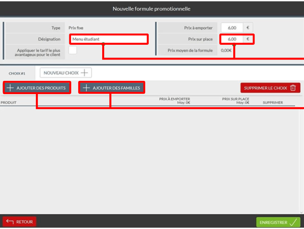Click euro symbol beside Prix à emporter
Viewport: 304px width, 229px height.
click(x=248, y=28)
